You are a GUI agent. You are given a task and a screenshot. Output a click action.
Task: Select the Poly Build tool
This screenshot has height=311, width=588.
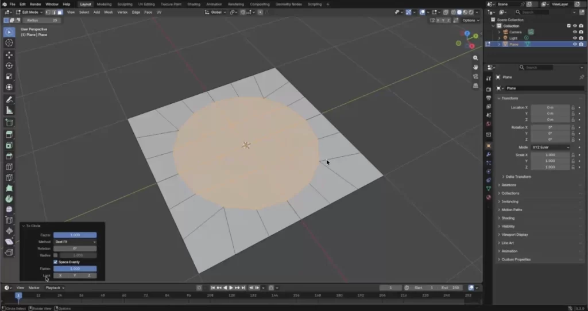(x=9, y=188)
